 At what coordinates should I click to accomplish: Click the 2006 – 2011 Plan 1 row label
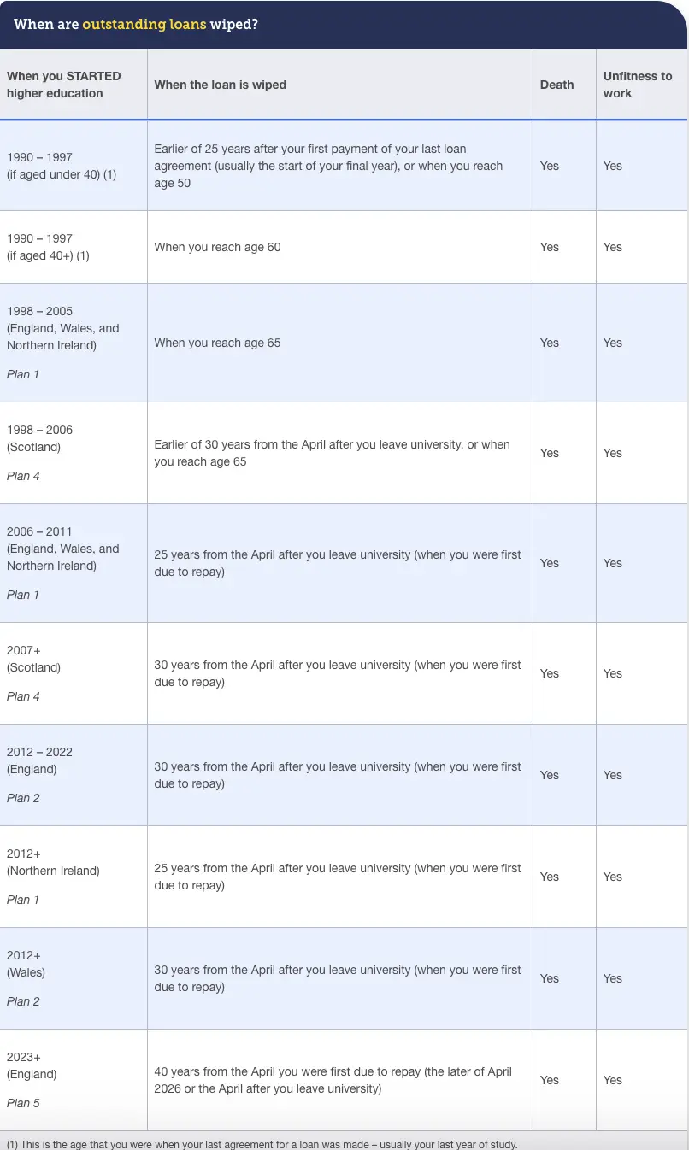(63, 563)
